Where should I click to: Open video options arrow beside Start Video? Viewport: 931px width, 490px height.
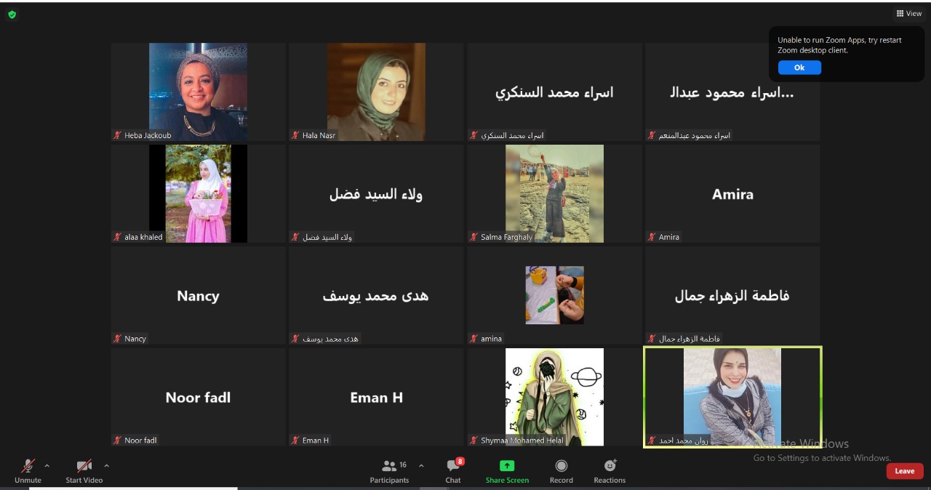tap(106, 465)
